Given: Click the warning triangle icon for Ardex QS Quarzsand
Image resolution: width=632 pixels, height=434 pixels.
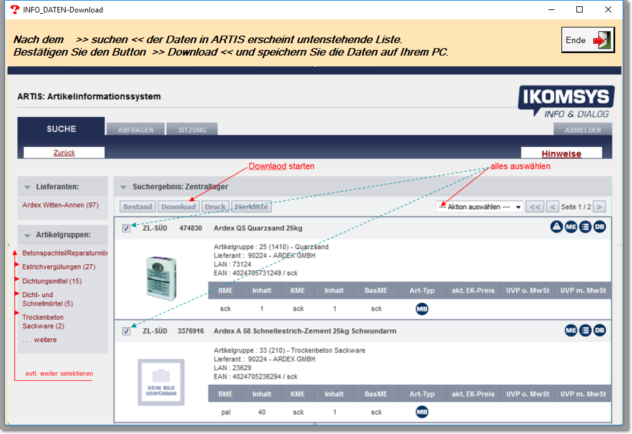Looking at the screenshot, I should [x=556, y=227].
